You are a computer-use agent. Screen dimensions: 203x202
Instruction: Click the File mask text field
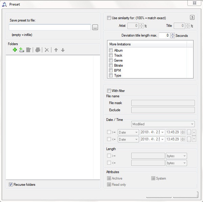163,103
